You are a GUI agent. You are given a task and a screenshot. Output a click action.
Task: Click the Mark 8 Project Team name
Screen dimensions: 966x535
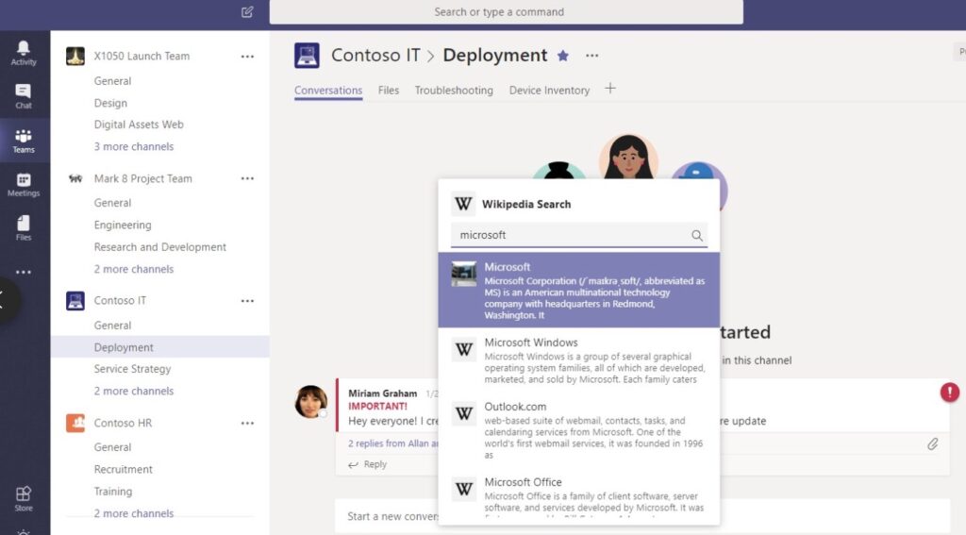(143, 178)
